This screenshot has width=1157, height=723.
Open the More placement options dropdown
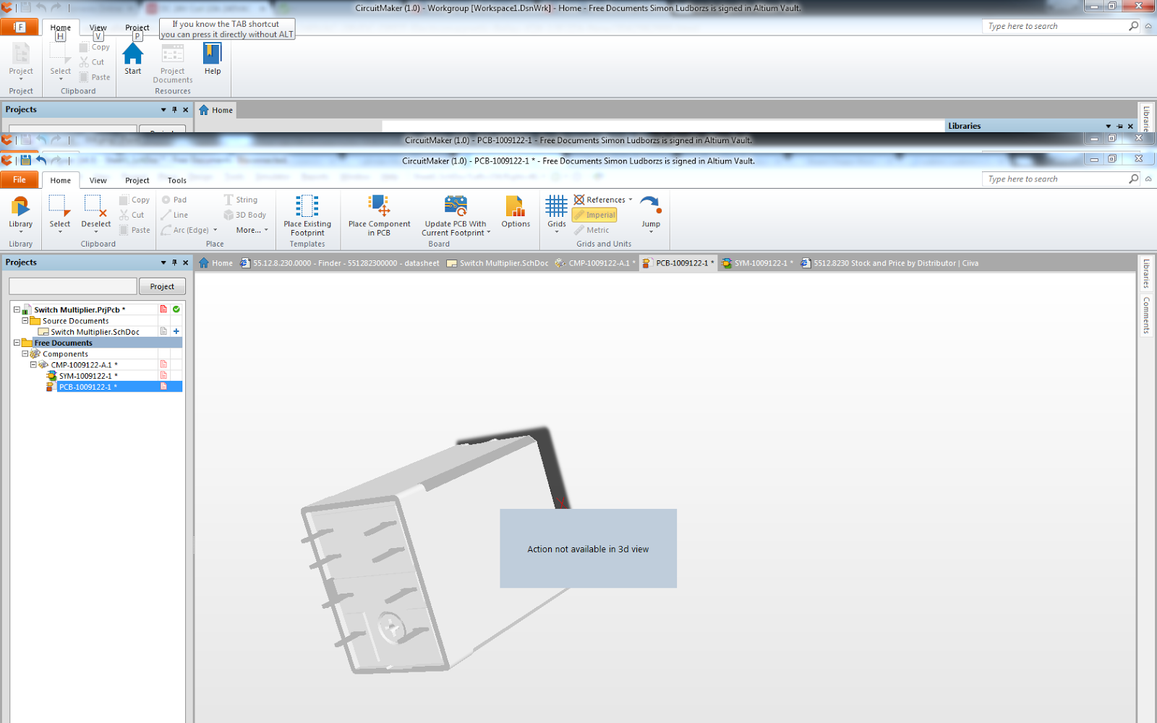click(x=250, y=230)
